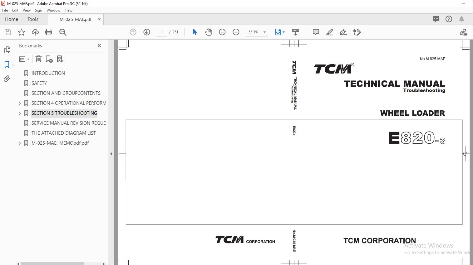Open the Sign document tool
This screenshot has height=265, width=473.
[x=343, y=32]
